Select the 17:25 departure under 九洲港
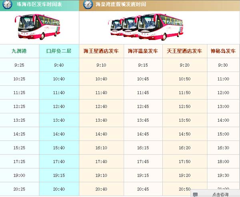The height and width of the screenshot is (197, 240). [x=19, y=161]
